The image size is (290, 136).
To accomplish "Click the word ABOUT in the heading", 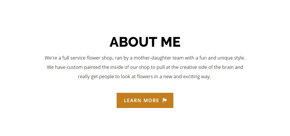I will (133, 42).
